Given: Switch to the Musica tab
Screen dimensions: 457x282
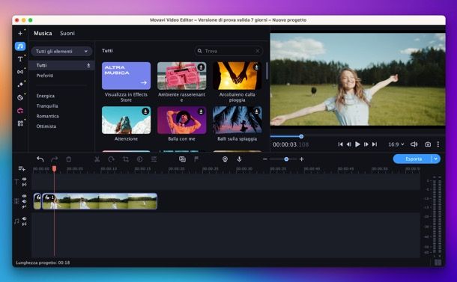Looking at the screenshot, I should pos(43,33).
